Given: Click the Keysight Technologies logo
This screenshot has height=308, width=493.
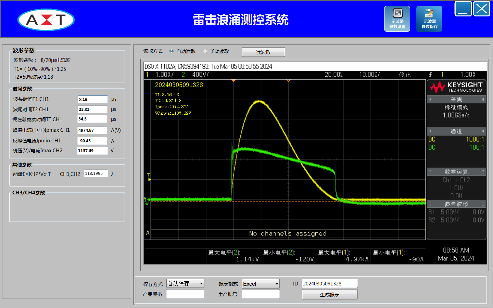Looking at the screenshot, I should point(456,87).
